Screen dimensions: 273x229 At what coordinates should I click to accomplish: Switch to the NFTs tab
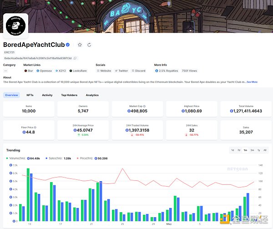tap(30, 95)
